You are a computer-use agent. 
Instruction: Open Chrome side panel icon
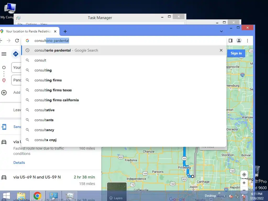click(x=230, y=41)
